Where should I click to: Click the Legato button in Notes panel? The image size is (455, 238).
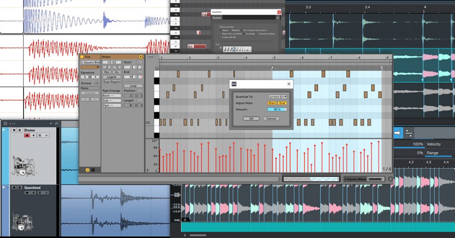112,77
